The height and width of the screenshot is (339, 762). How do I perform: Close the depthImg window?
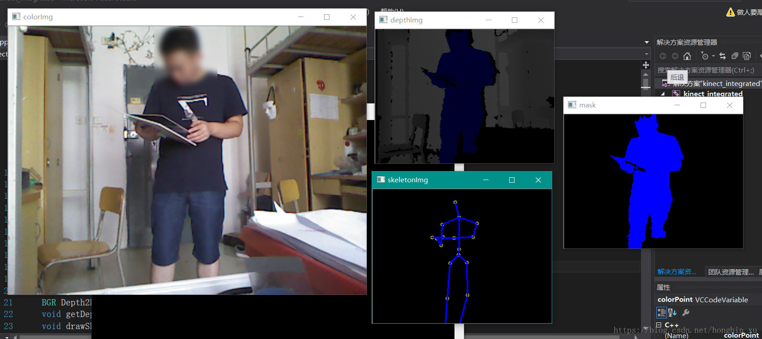(x=541, y=20)
